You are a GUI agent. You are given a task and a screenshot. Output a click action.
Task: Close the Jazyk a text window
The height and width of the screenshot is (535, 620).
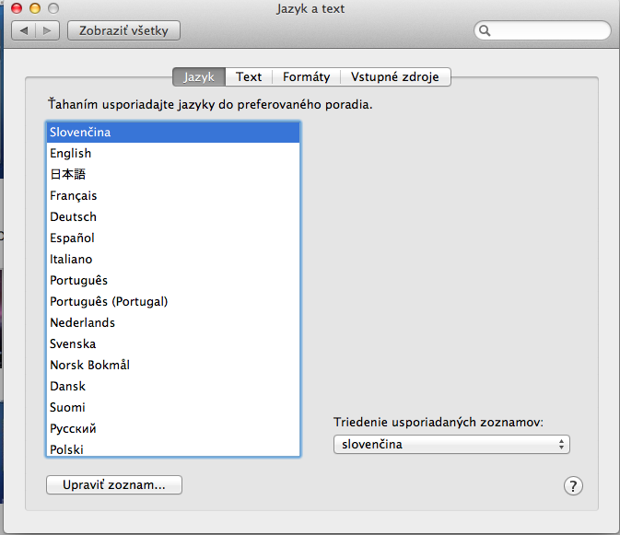17,8
